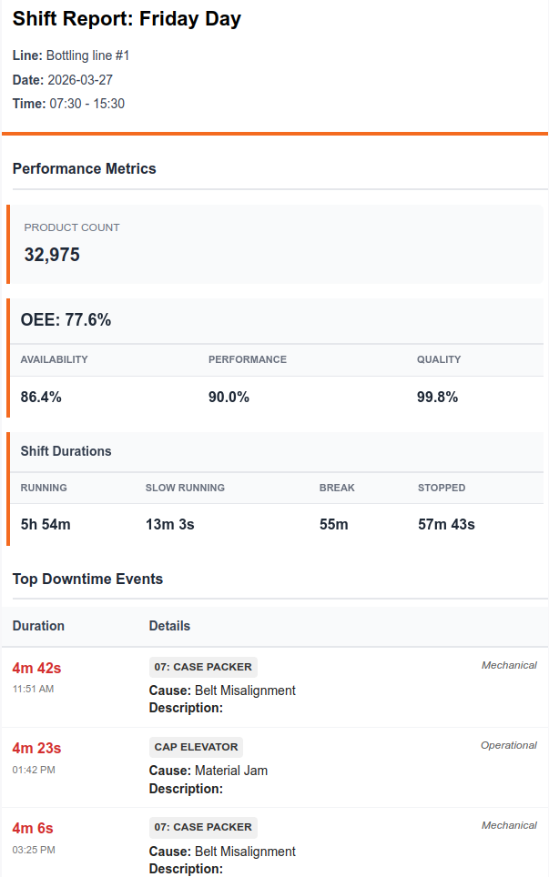
Task: Click the Shift Durations heading
Action: tap(66, 451)
